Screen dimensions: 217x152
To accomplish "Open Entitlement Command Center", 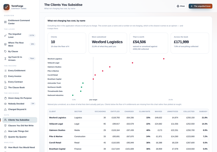I will [x=20, y=22].
